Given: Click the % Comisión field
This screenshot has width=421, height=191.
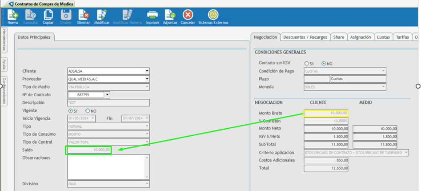Looking at the screenshot, I should pos(326,121).
